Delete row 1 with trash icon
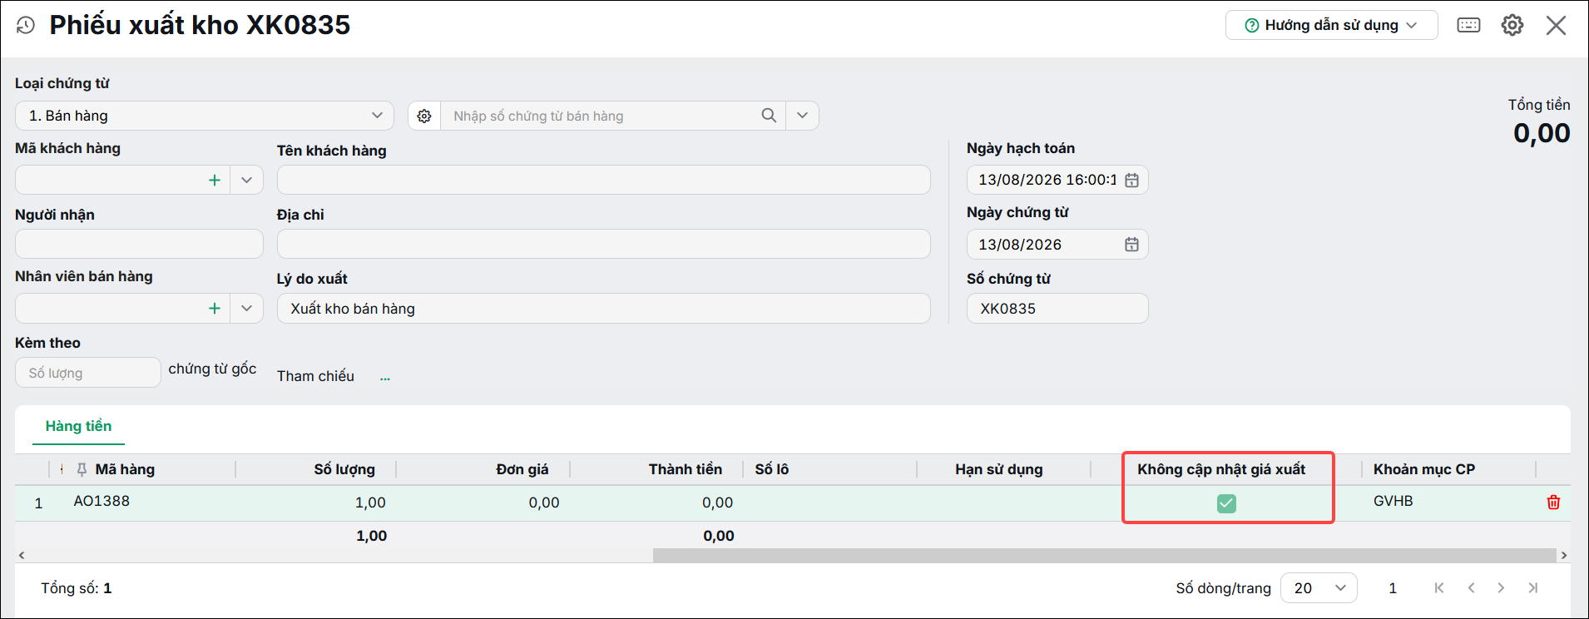The width and height of the screenshot is (1589, 619). pyautogui.click(x=1553, y=502)
